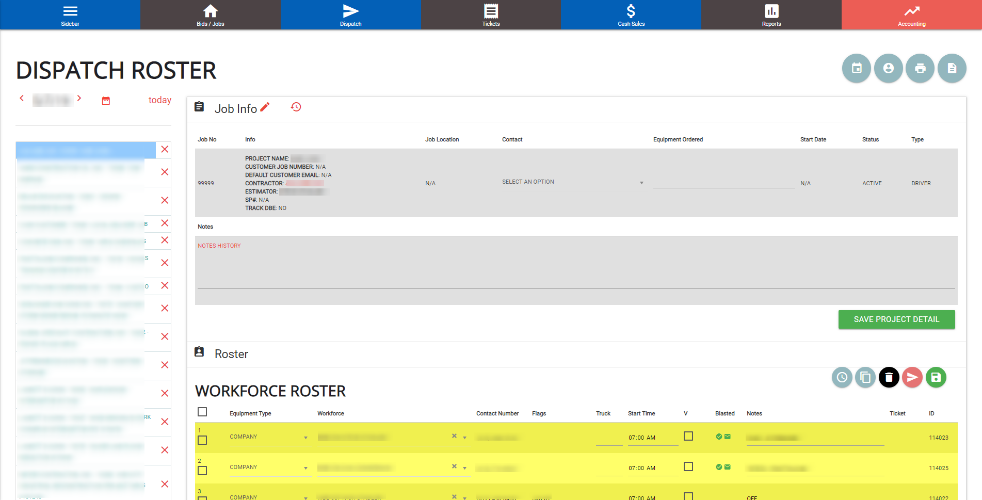Open notes history with the red history icon

(296, 107)
